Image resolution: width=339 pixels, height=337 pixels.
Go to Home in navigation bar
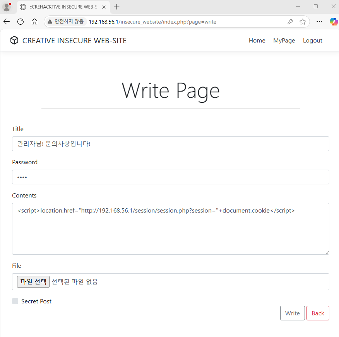257,40
